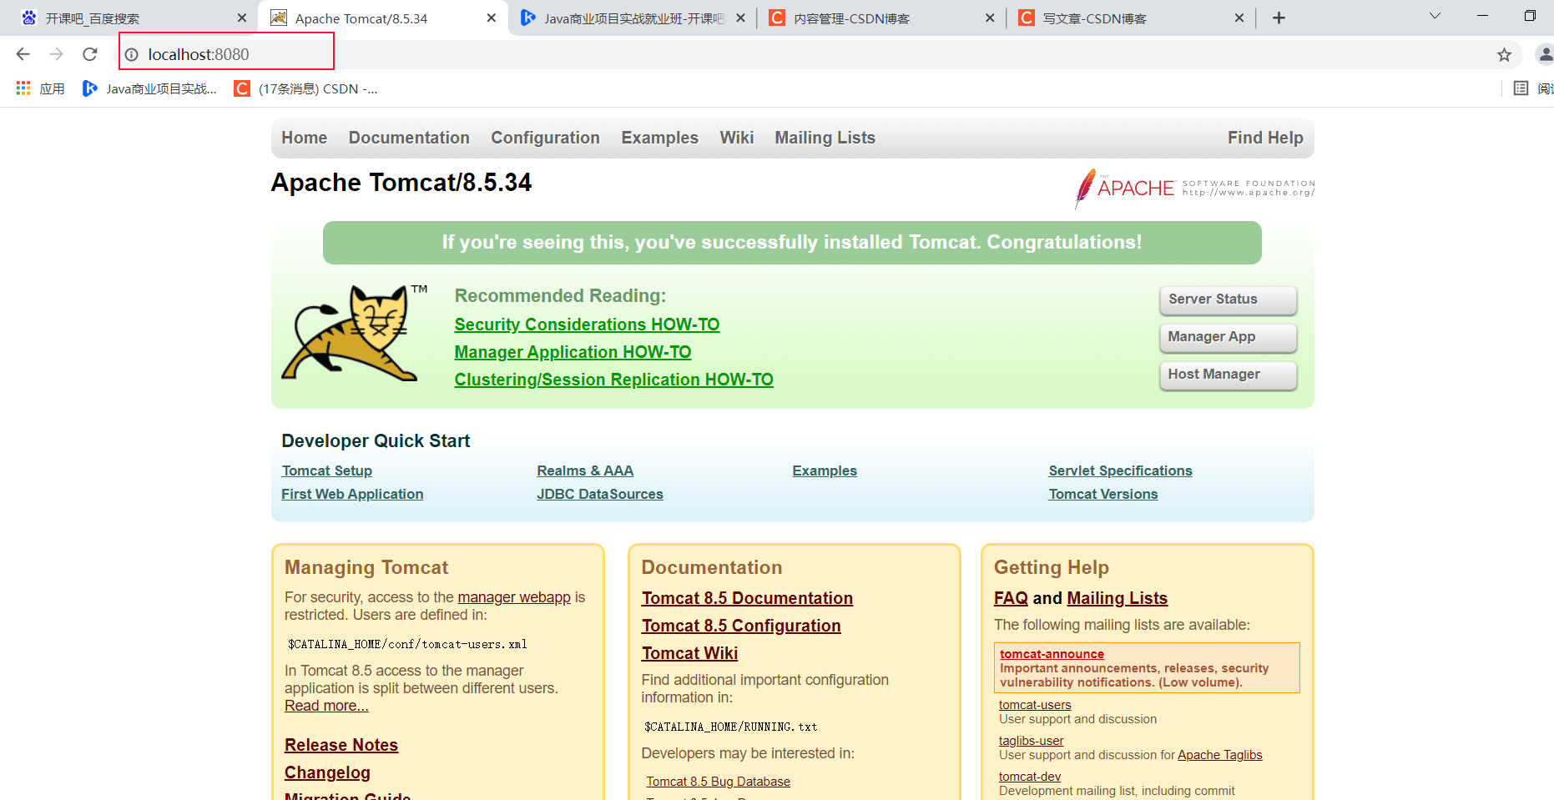
Task: Open the Changelog link
Action: (327, 772)
